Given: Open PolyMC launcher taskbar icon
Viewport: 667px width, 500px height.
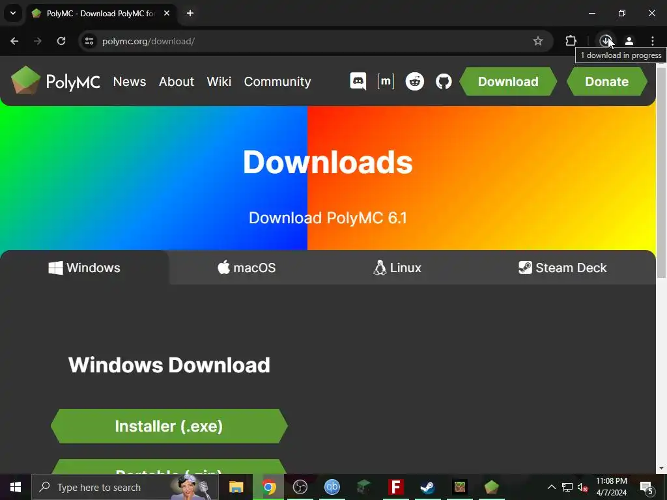Looking at the screenshot, I should tap(491, 487).
